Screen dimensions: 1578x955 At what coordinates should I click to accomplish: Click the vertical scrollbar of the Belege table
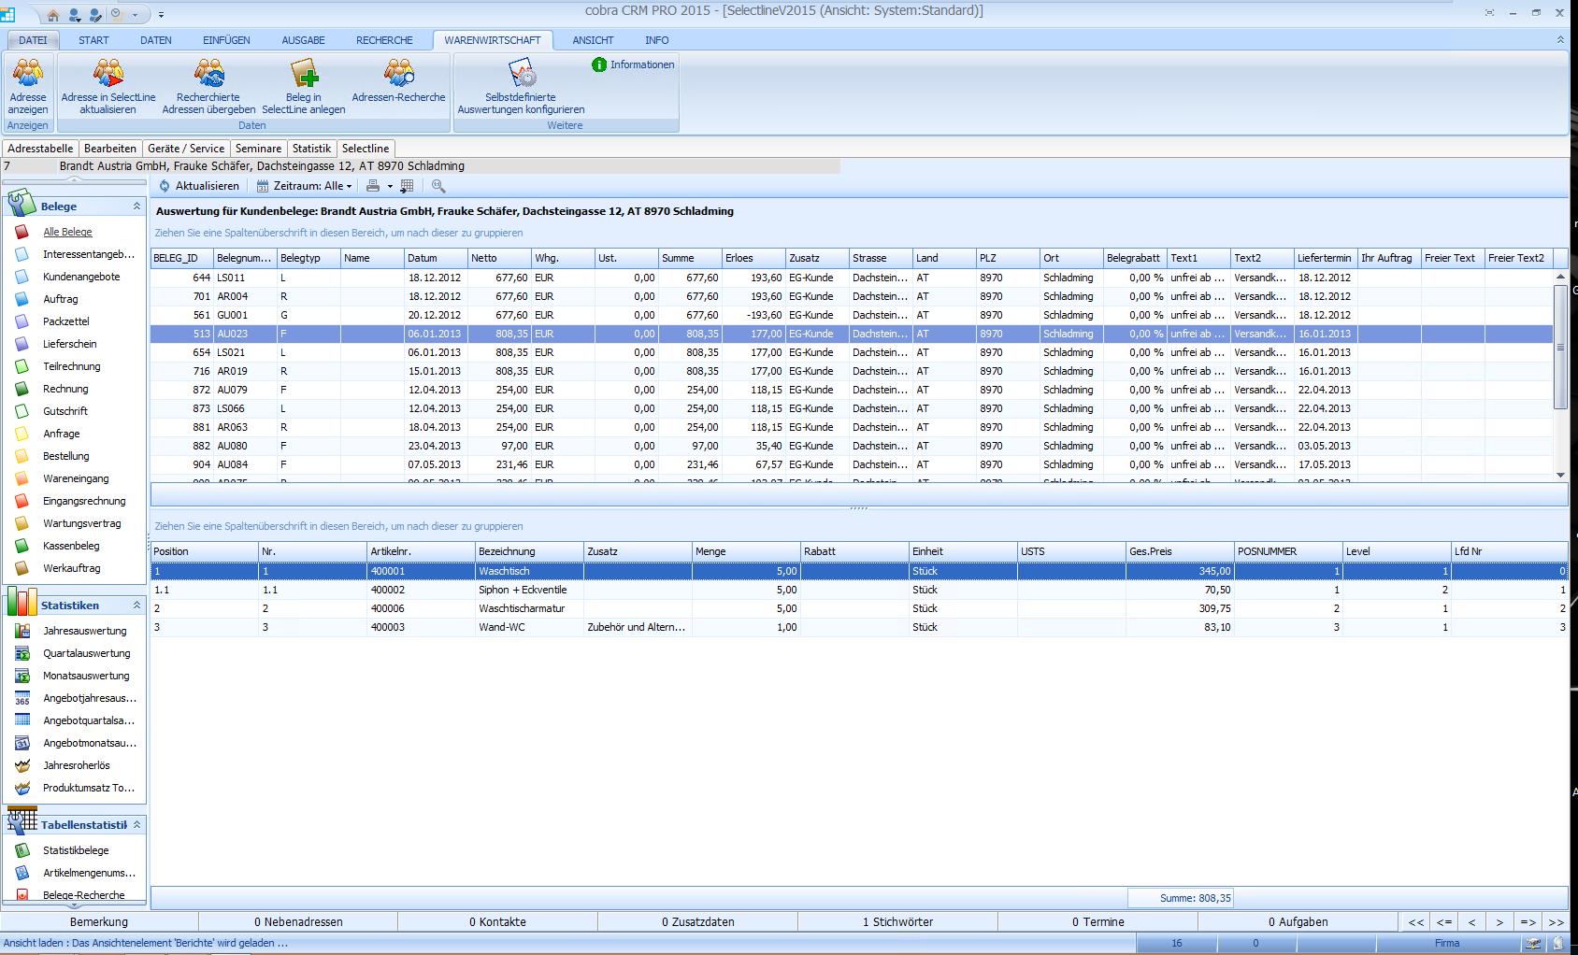click(1560, 347)
